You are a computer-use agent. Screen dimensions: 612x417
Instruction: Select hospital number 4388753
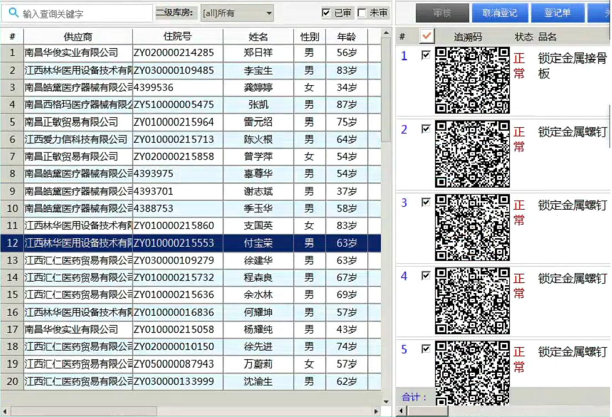[153, 208]
